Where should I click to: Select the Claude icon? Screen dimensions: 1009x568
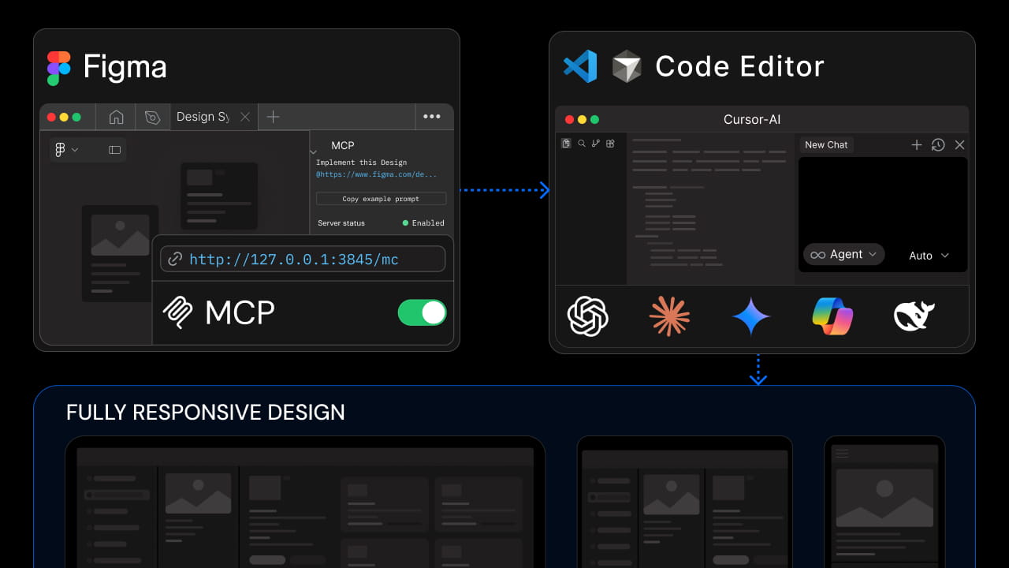pyautogui.click(x=669, y=316)
